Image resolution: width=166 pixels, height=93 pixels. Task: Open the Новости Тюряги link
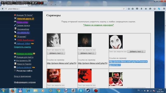point(24,64)
